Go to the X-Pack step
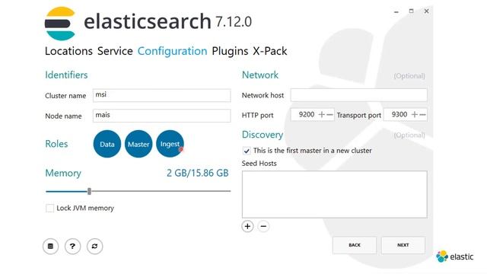The height and width of the screenshot is (274, 487). point(270,51)
